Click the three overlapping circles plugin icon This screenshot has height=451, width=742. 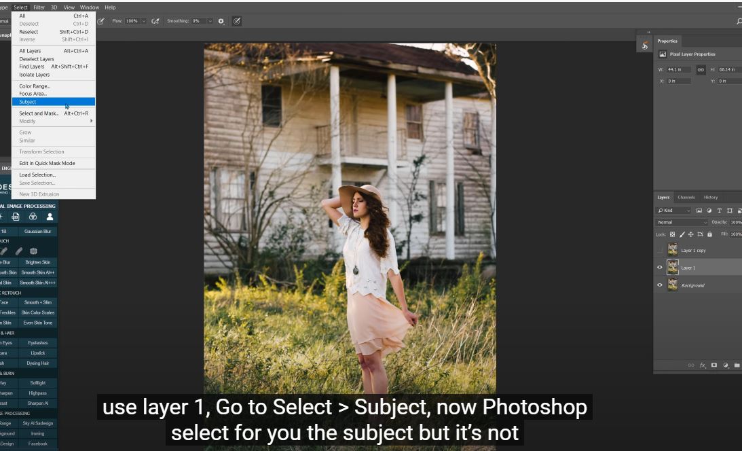(x=33, y=217)
